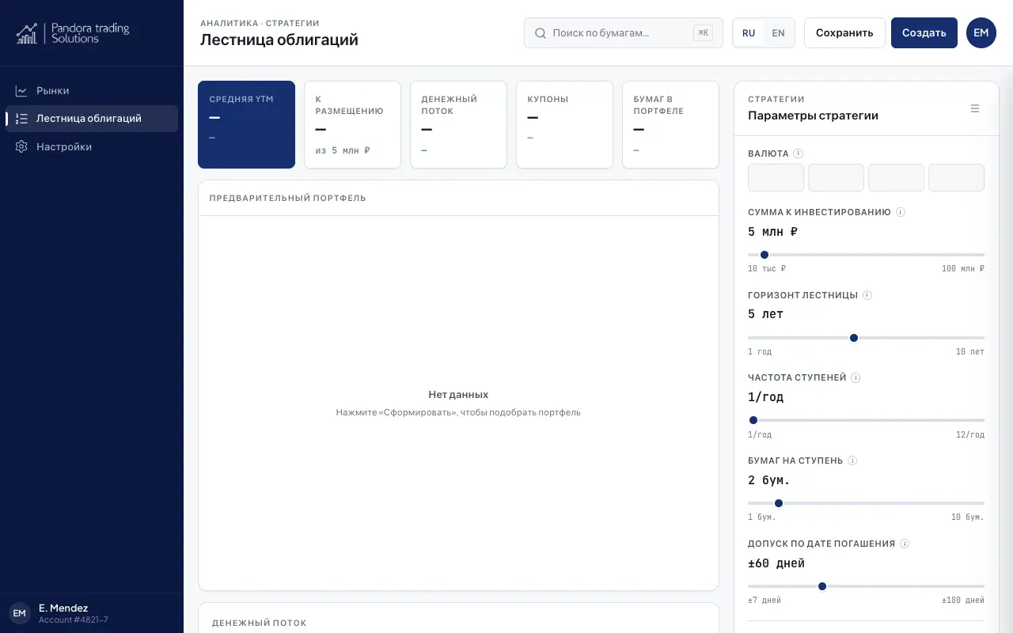The image size is (1013, 633).
Task: Open Настройки from the sidebar
Action: 92,146
